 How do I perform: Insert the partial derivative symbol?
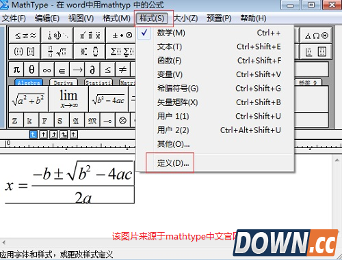(x=92, y=70)
